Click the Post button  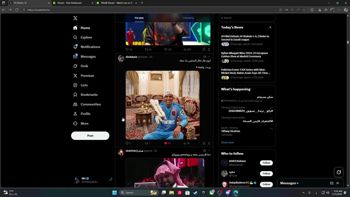[x=90, y=136]
